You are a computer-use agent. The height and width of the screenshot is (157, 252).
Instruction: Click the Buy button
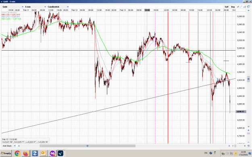[233, 7]
